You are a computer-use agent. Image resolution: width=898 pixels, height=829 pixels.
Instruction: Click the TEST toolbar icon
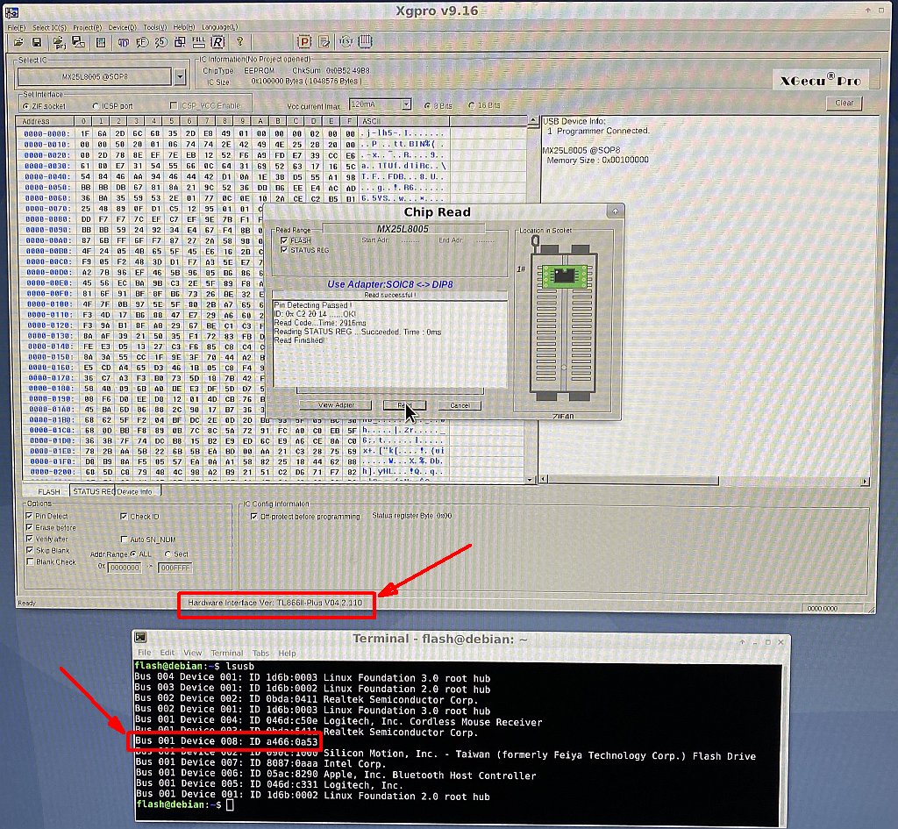346,41
